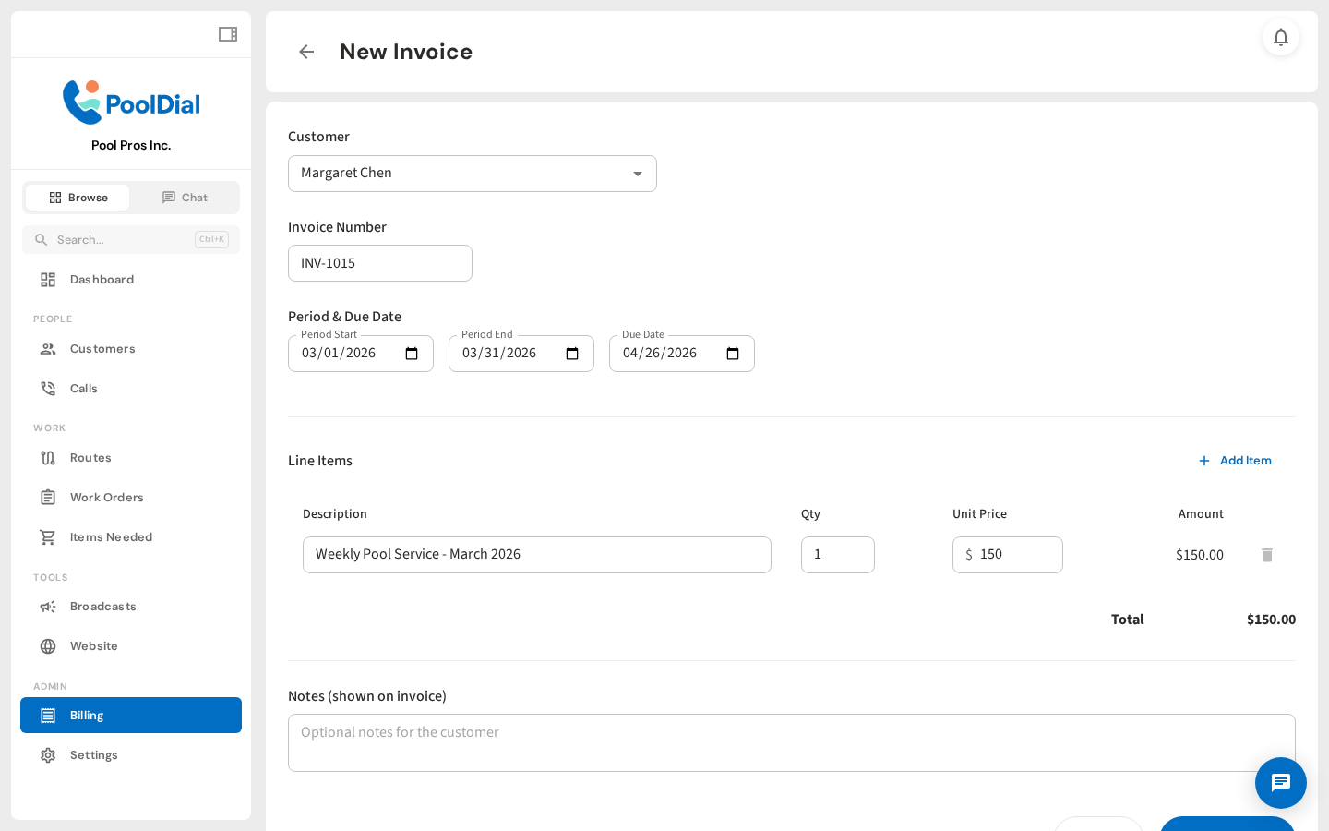Collapse the sidebar panel
The height and width of the screenshot is (831, 1329).
tap(227, 33)
